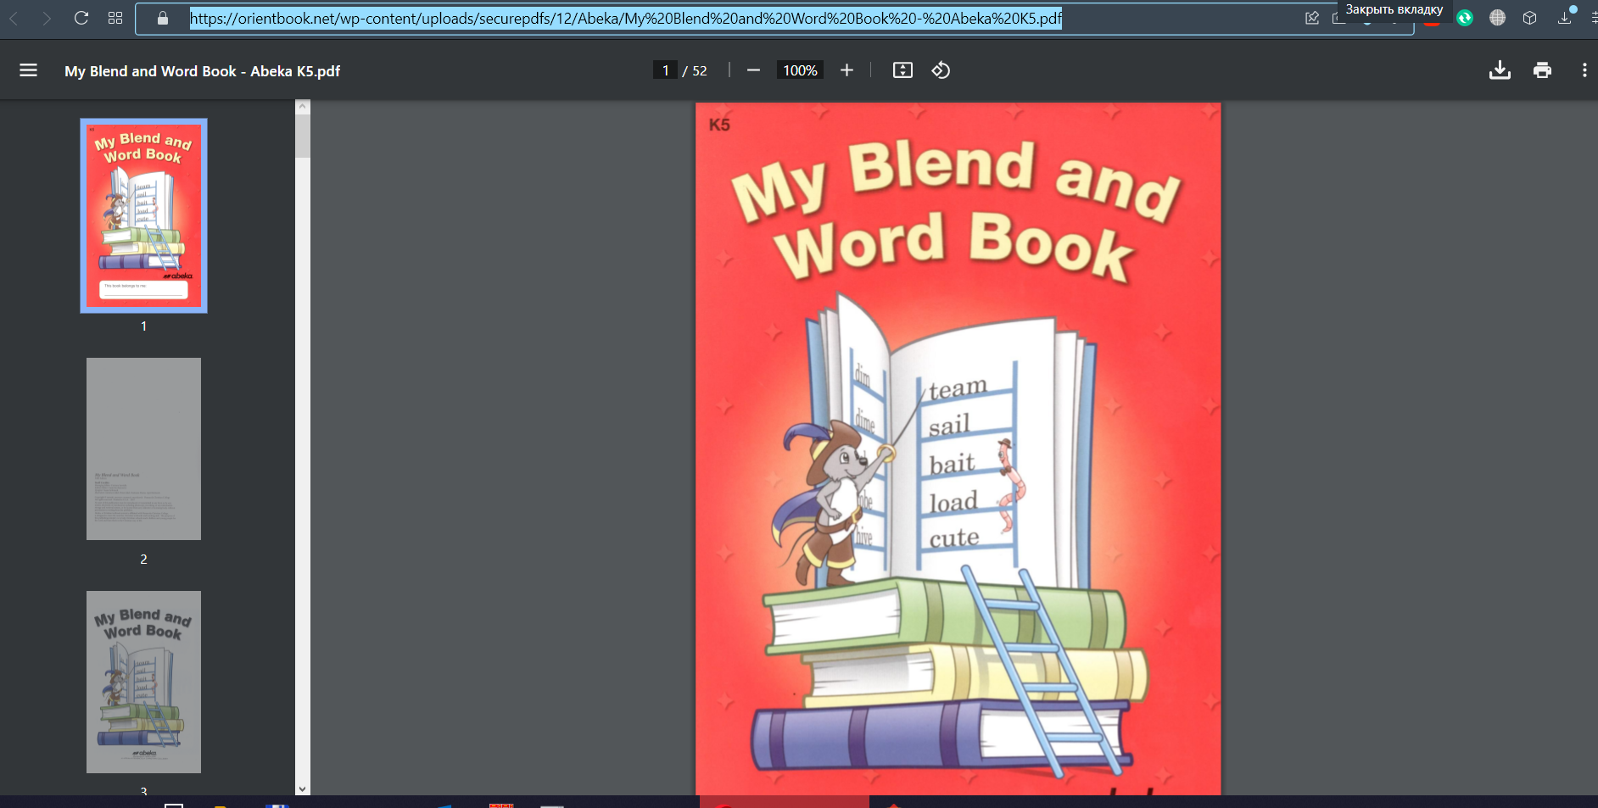The image size is (1598, 808).
Task: Click the zoom in plus button
Action: pyautogui.click(x=846, y=70)
